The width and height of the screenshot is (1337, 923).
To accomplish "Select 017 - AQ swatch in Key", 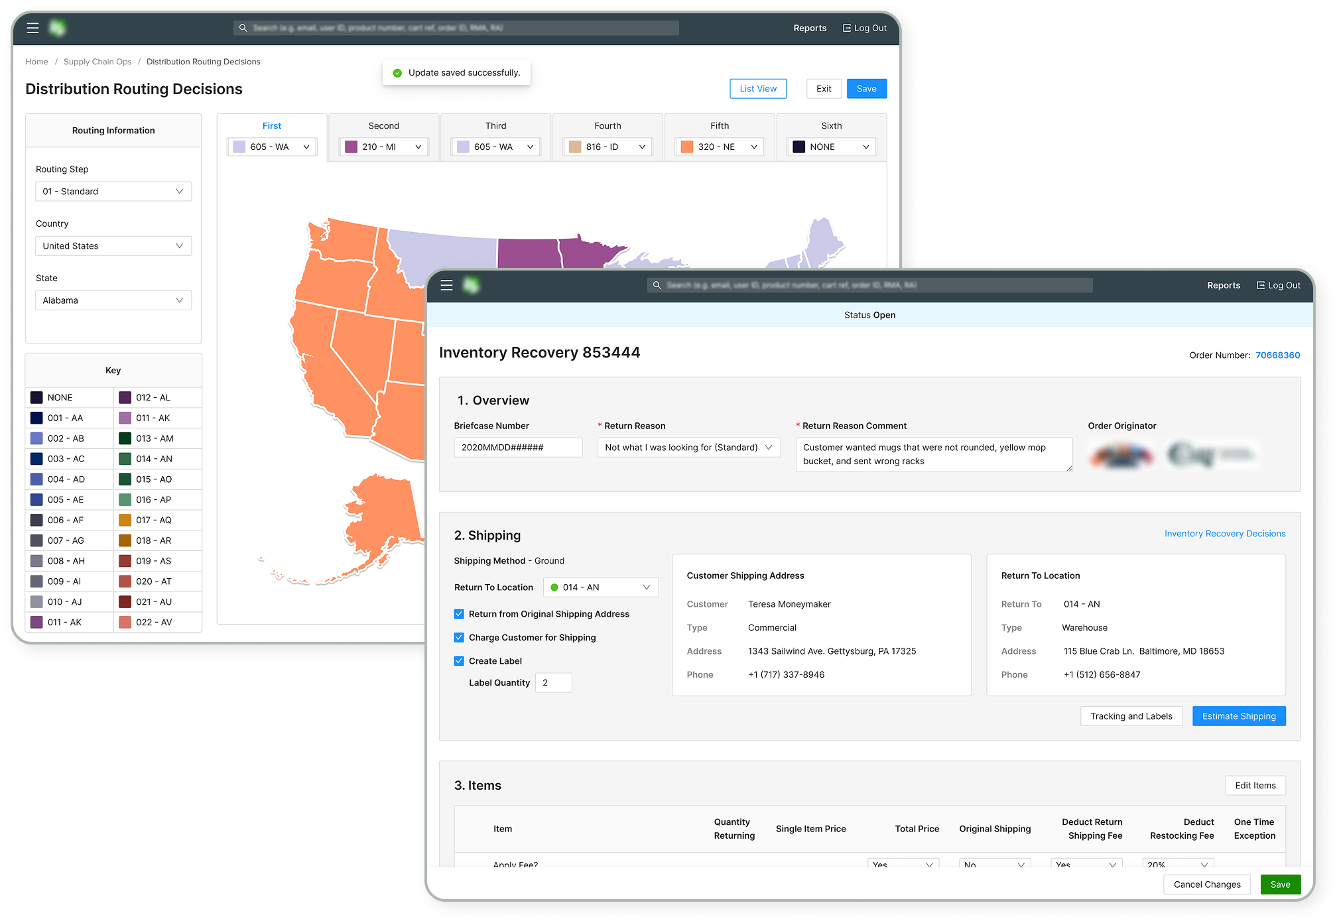I will coord(125,521).
